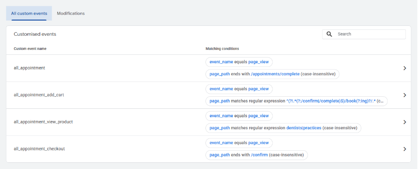Open the all_appointment_view_product event name
Screen dimensions: 418x169
43,122
